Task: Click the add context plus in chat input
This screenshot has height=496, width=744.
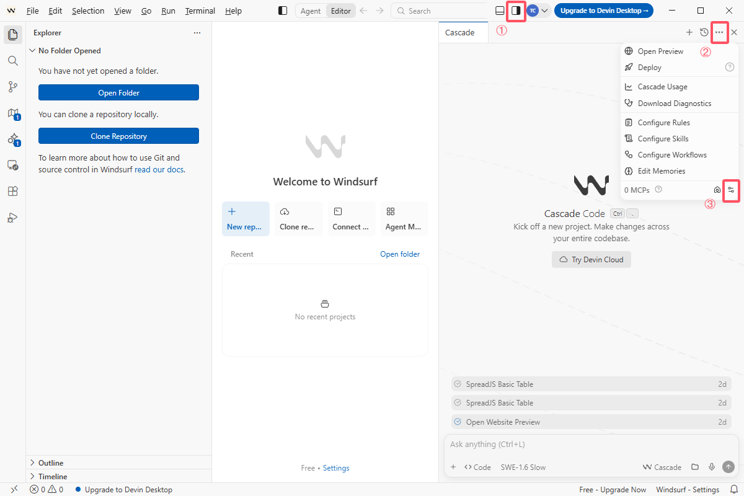Action: click(453, 467)
